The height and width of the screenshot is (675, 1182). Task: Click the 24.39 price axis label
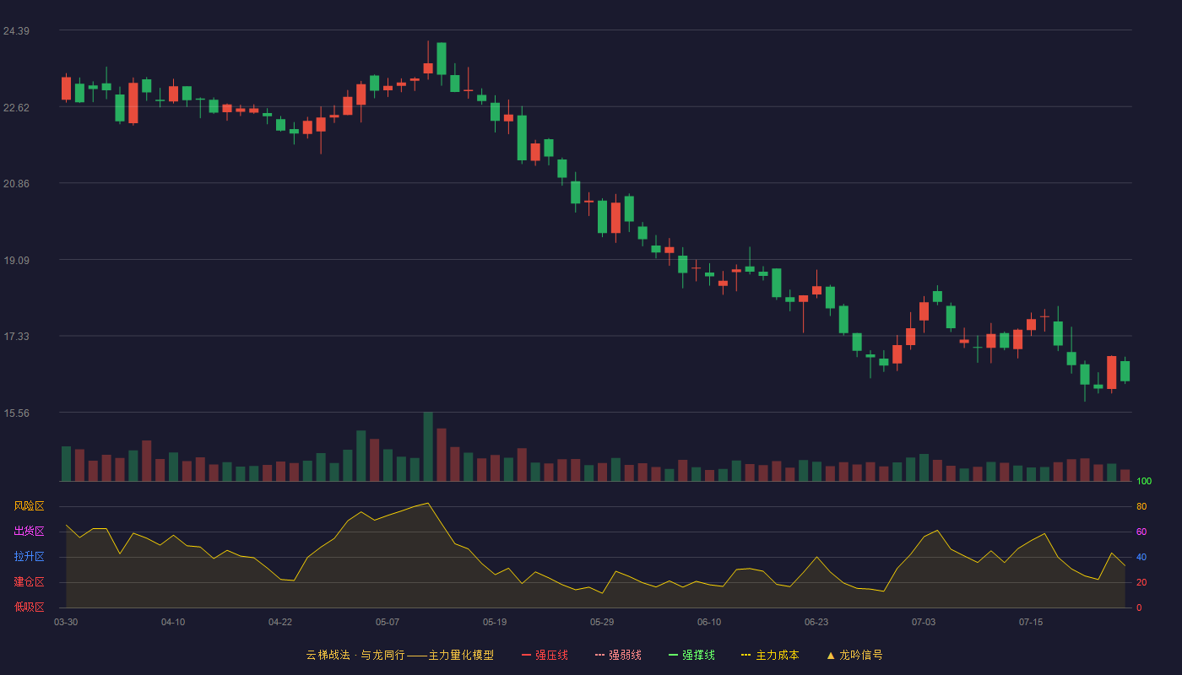(16, 31)
